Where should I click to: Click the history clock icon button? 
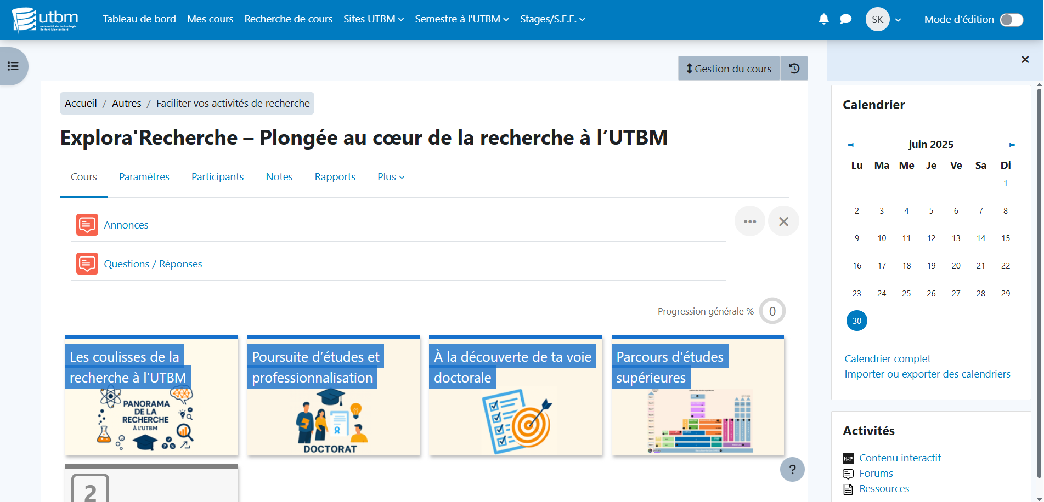[x=794, y=69]
